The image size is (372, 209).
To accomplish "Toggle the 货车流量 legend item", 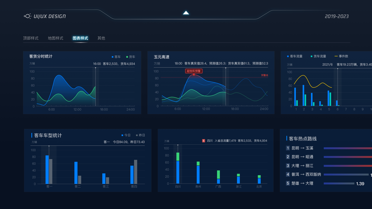I will [318, 56].
